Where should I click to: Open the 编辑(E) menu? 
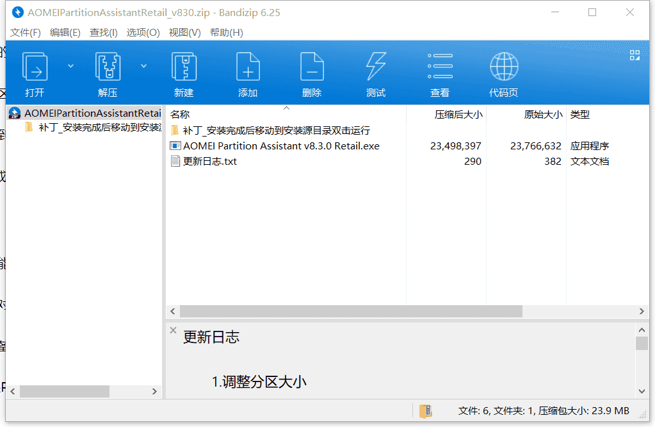[65, 33]
